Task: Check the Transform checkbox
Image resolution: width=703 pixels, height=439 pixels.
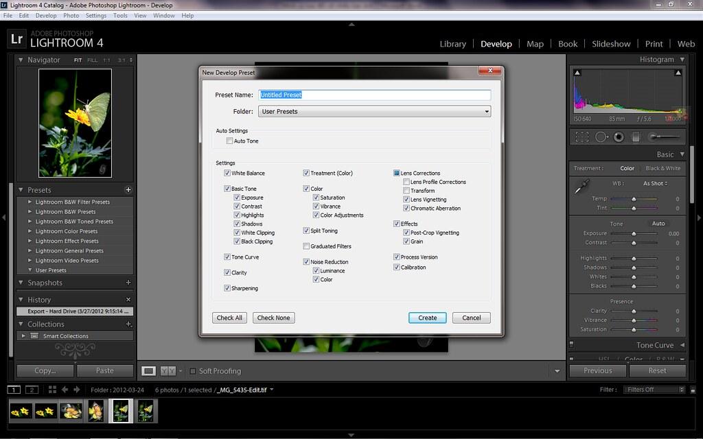Action: point(406,191)
